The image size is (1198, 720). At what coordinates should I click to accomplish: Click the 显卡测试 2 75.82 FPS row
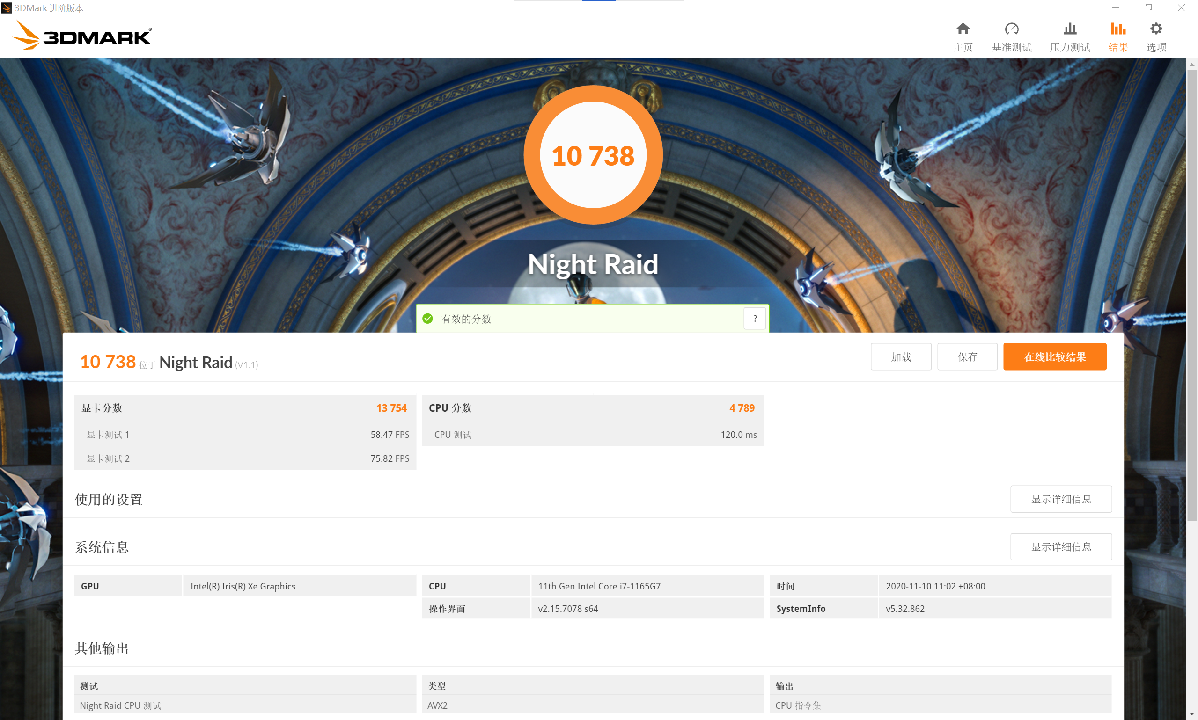(245, 458)
